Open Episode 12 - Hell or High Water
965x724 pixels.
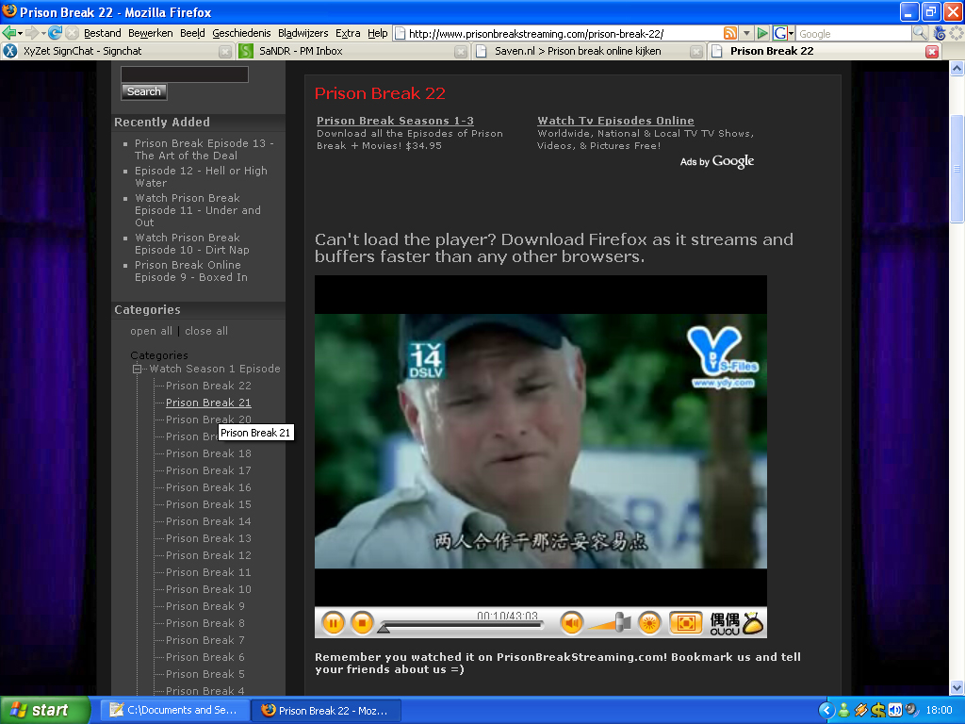202,176
